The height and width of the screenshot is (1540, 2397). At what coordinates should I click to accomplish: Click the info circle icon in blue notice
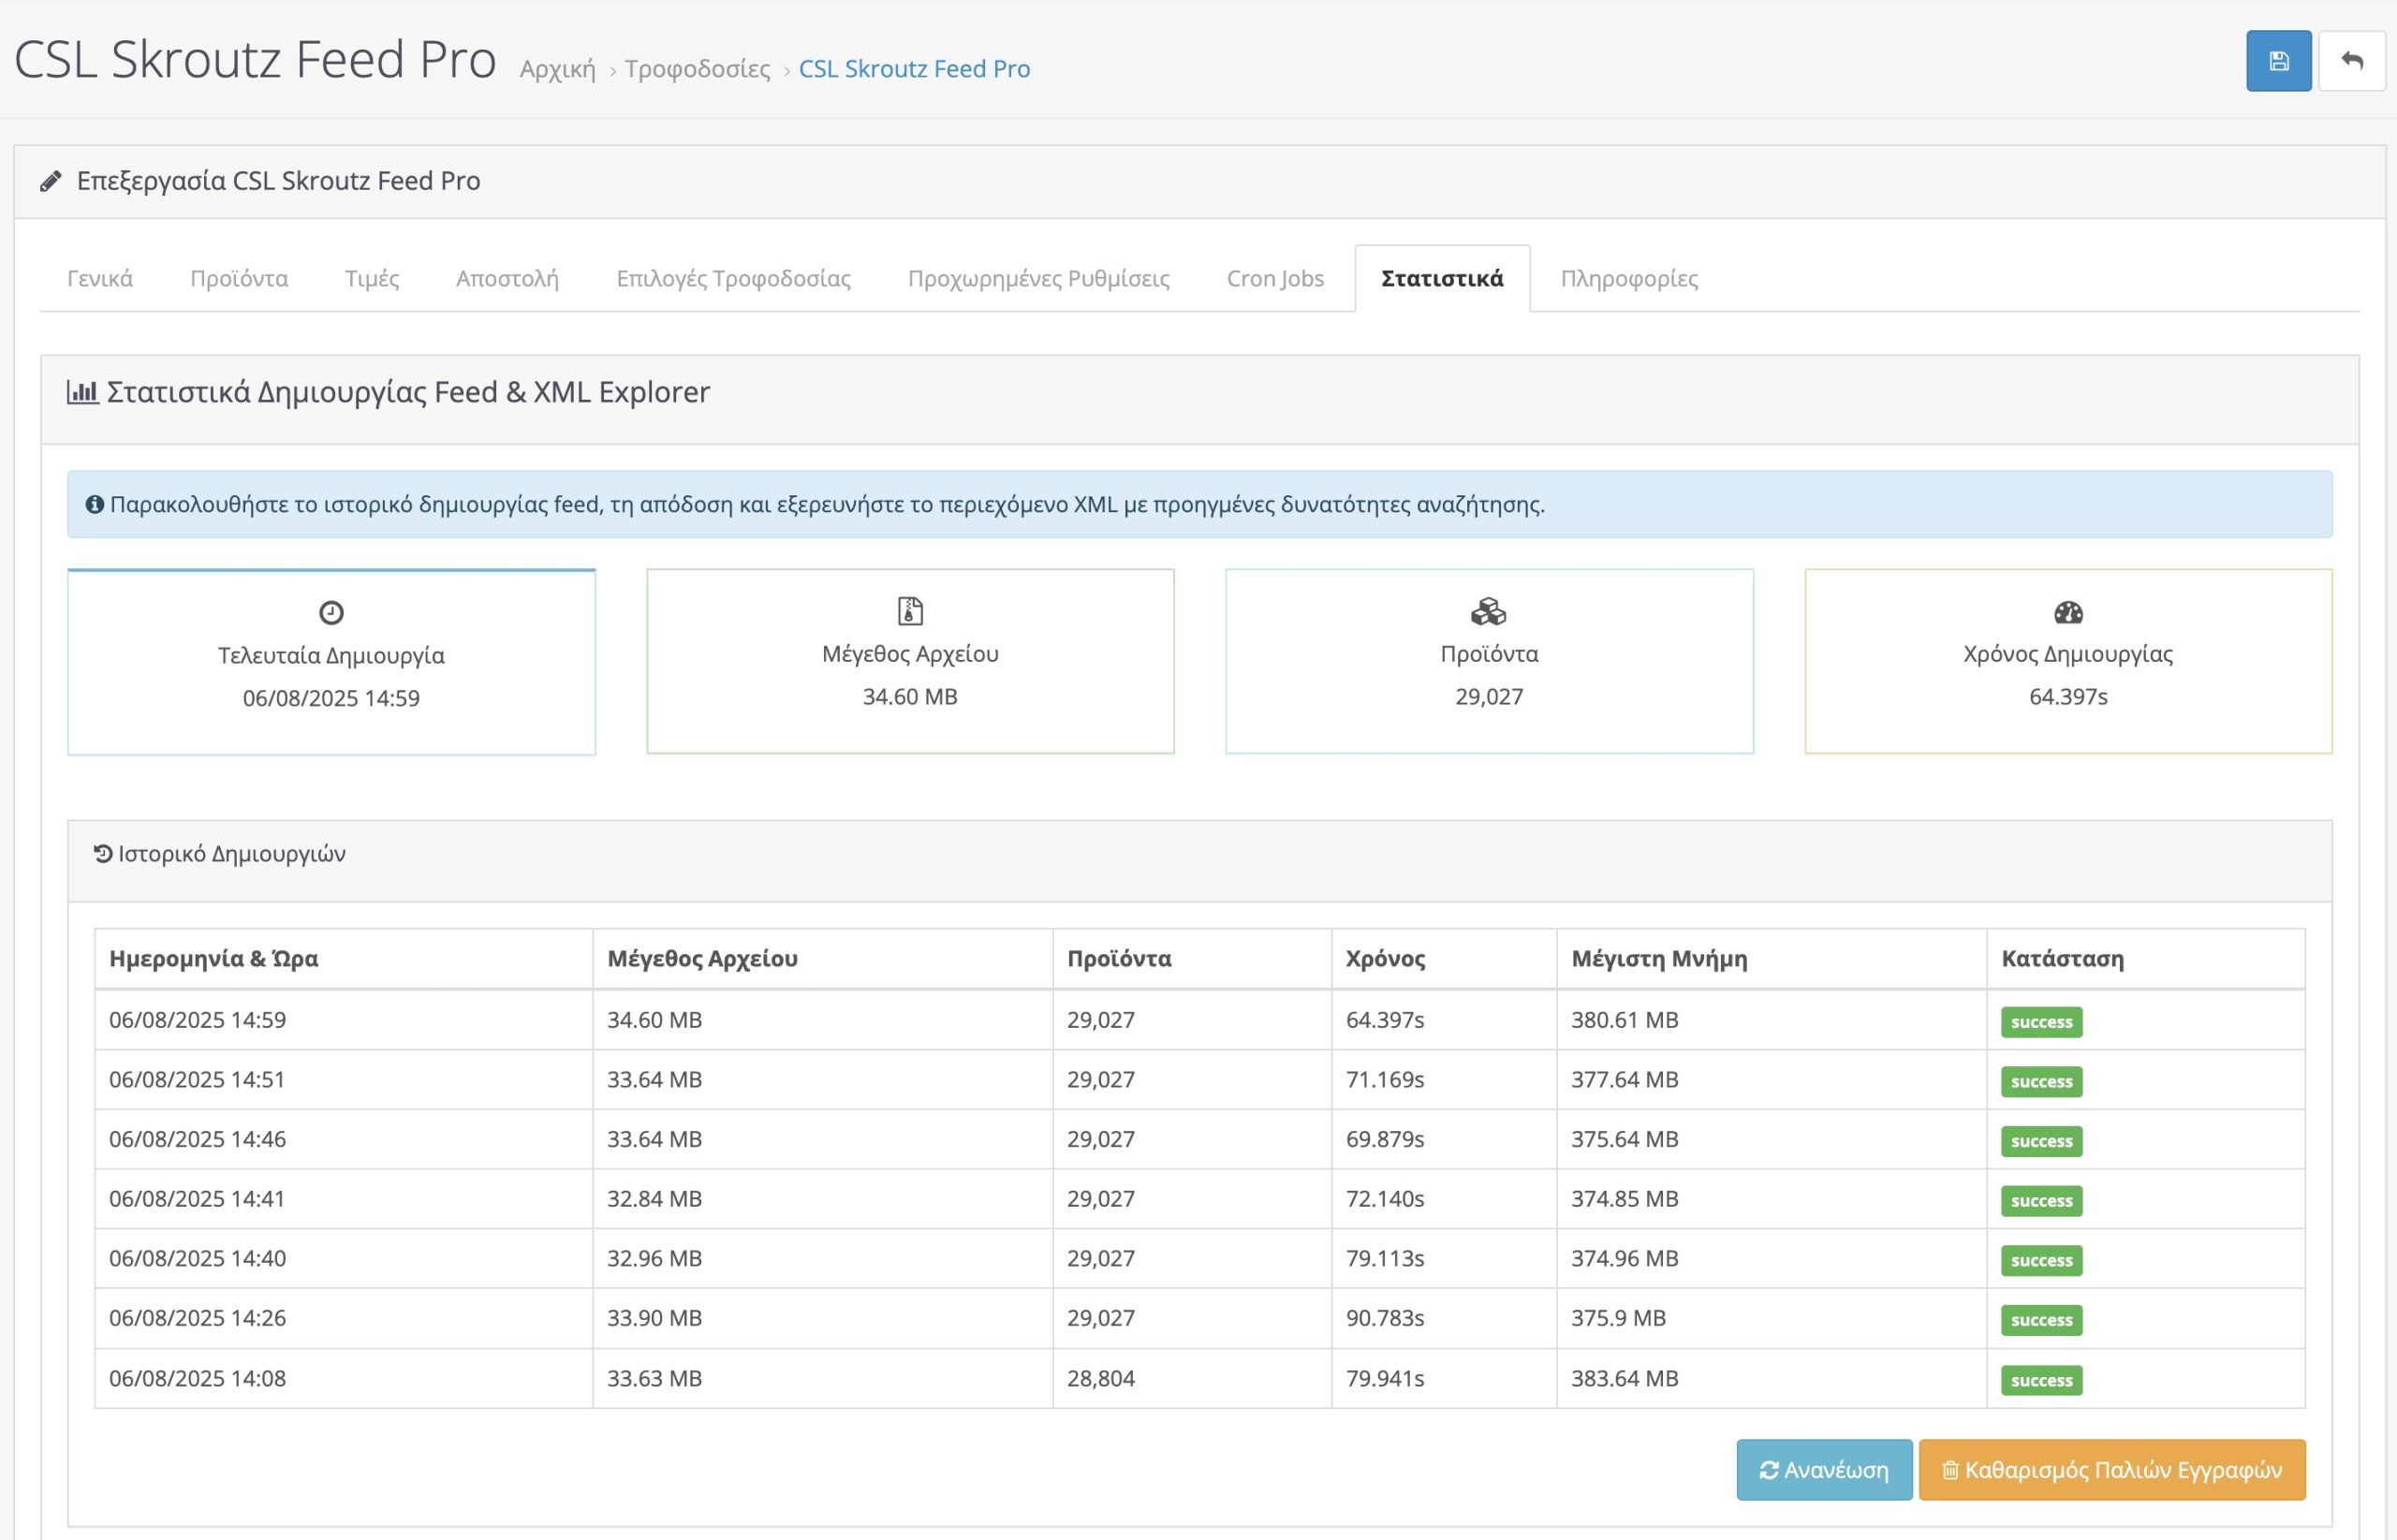(95, 504)
